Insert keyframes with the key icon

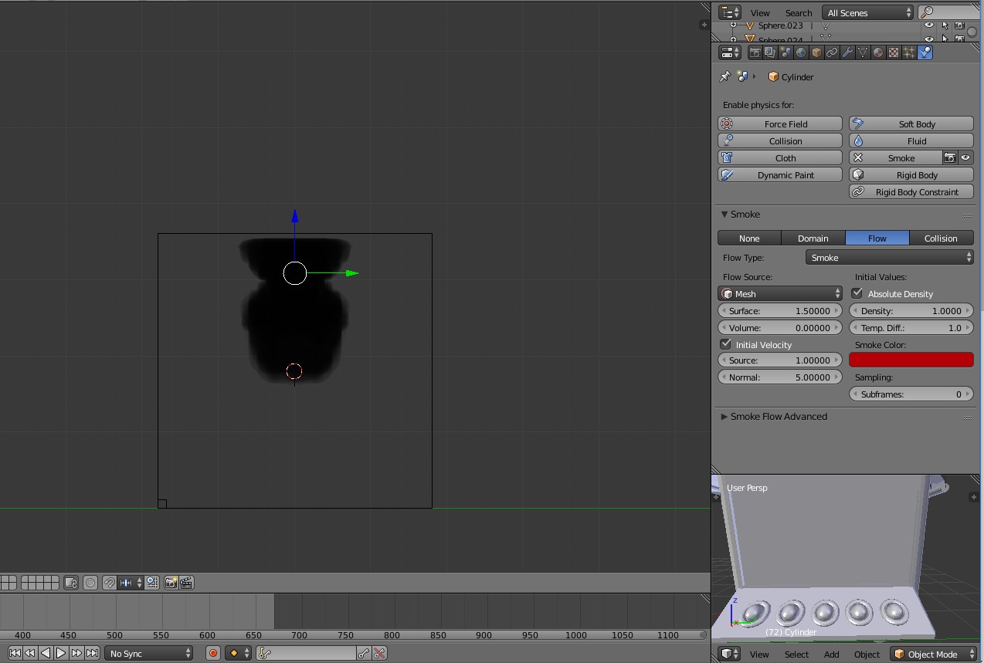tap(364, 653)
